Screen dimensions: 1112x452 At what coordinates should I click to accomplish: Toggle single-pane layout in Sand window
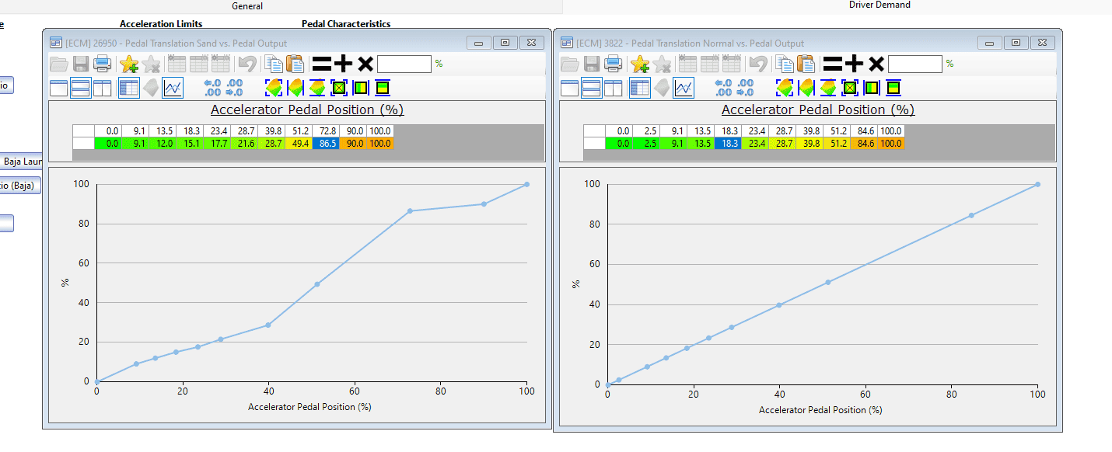click(59, 88)
